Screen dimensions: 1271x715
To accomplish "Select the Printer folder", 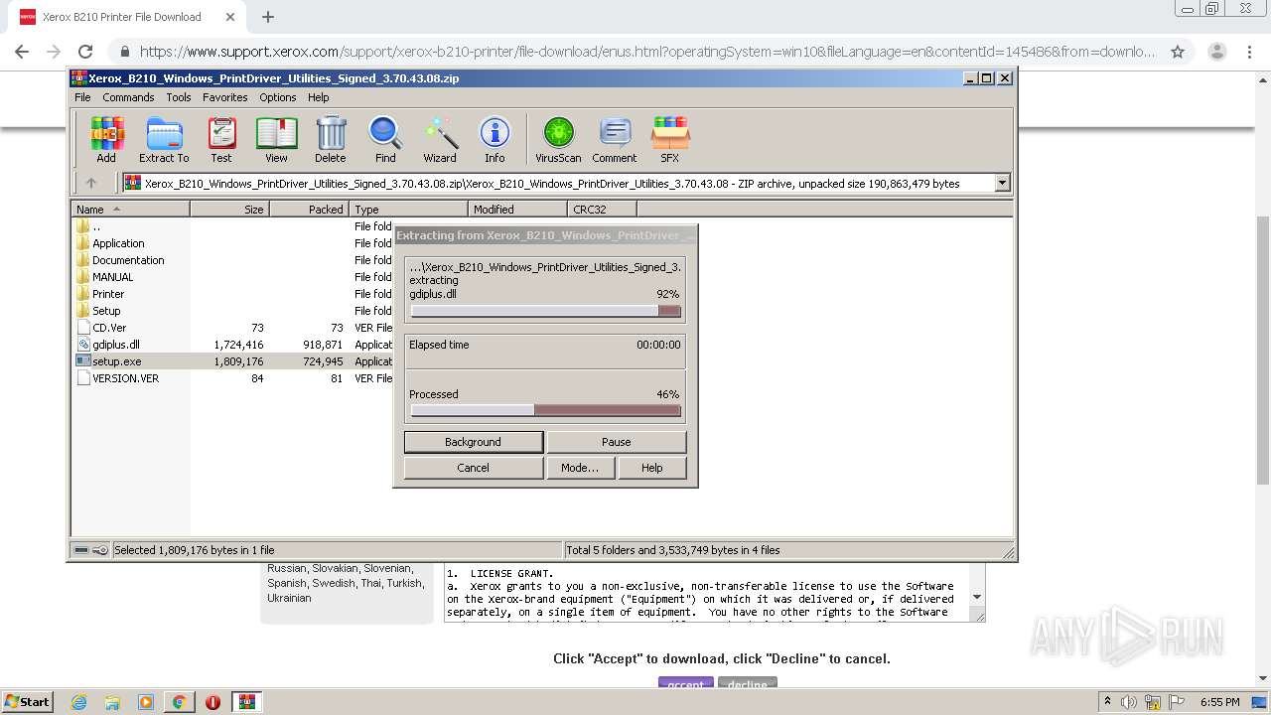I will [x=108, y=294].
